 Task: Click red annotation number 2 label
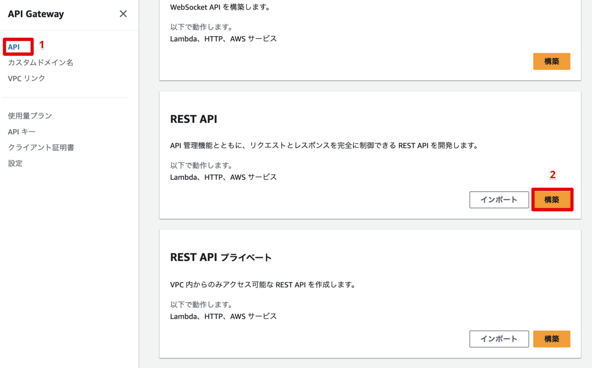pos(553,175)
